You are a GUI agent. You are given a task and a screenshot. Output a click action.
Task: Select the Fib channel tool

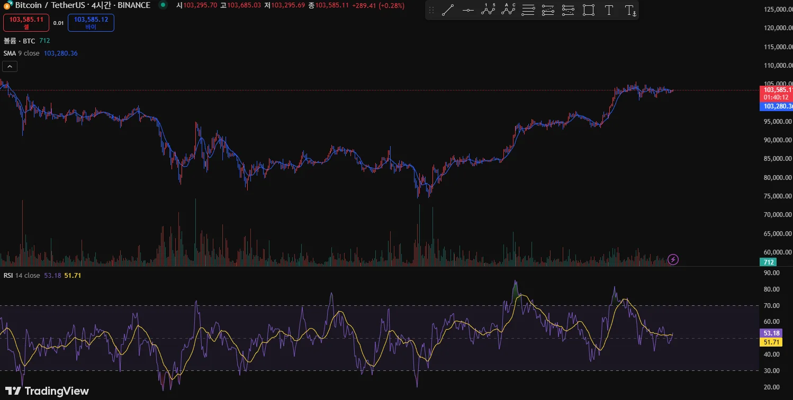[x=569, y=10]
